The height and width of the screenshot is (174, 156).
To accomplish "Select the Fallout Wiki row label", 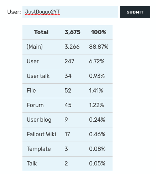I will pos(41,134).
